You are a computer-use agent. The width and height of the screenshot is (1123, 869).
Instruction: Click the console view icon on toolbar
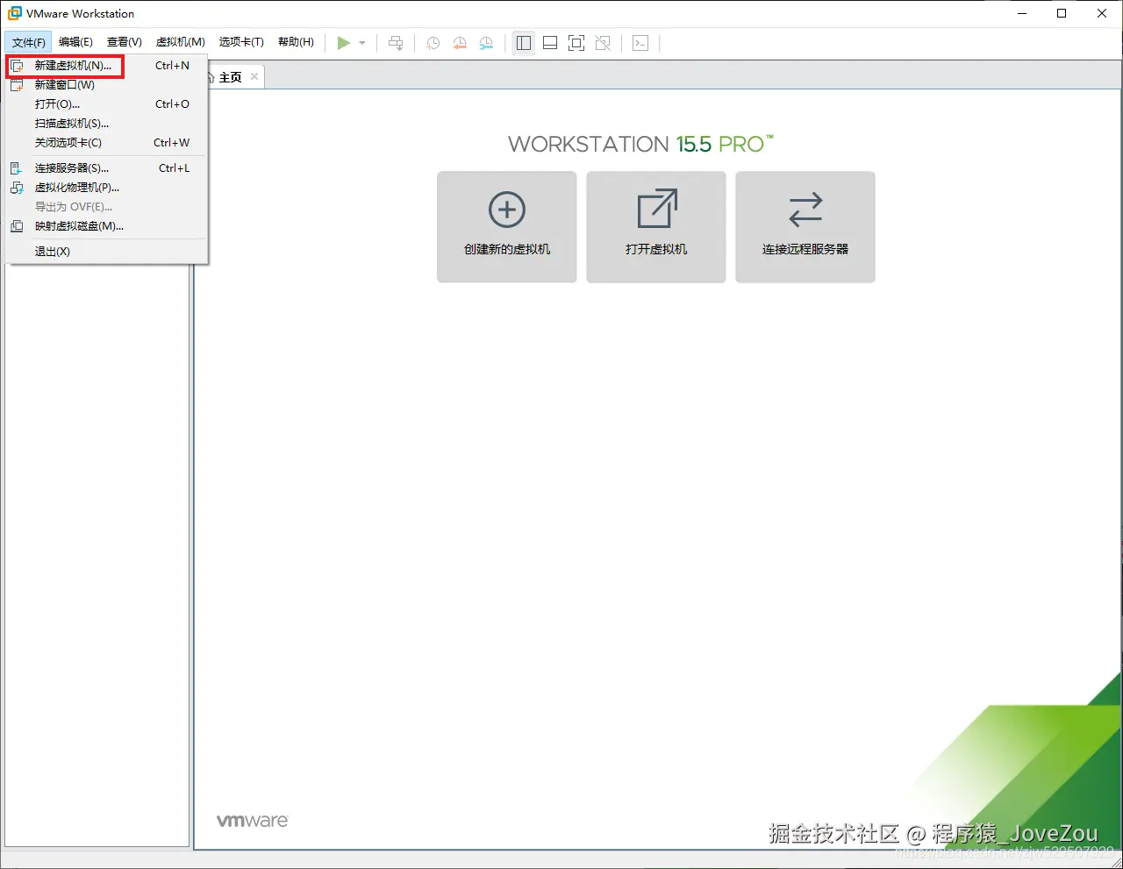pyautogui.click(x=640, y=42)
